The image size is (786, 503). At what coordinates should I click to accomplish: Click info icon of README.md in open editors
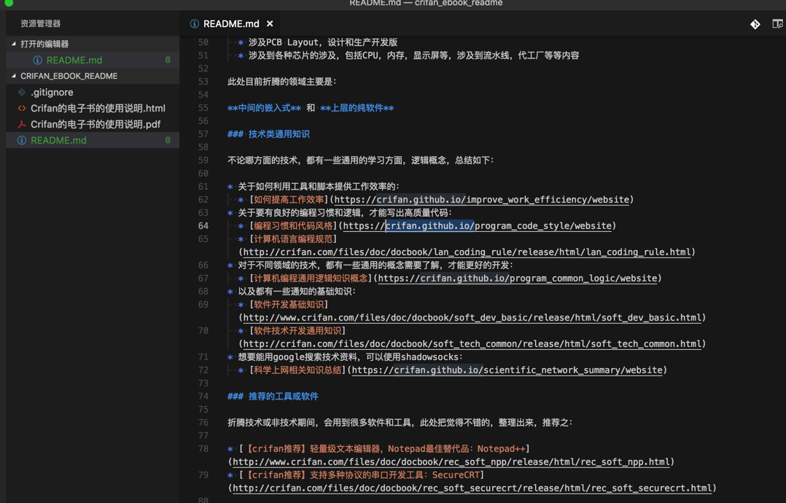37,60
